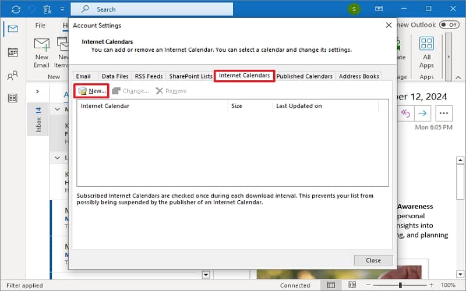Click New... to add an Internet Calendar
The height and width of the screenshot is (291, 466).
point(91,91)
